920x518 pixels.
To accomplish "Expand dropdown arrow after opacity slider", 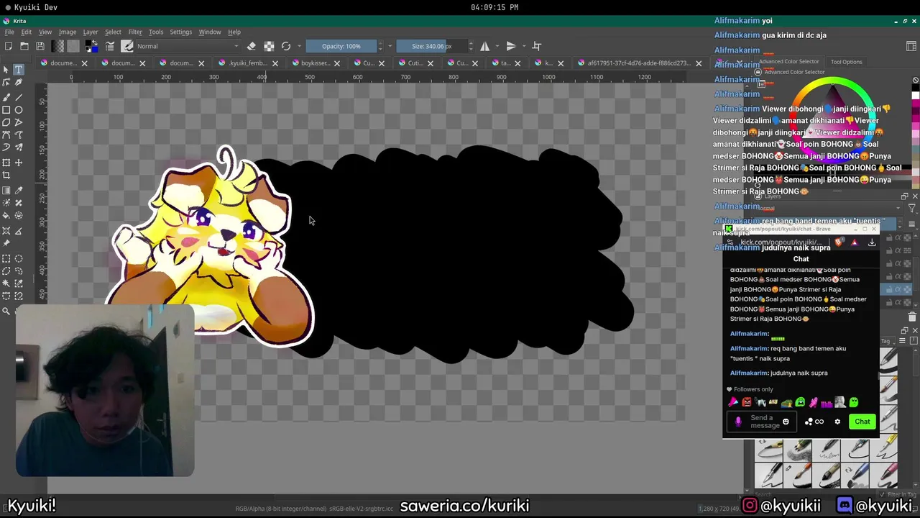I will pos(390,46).
